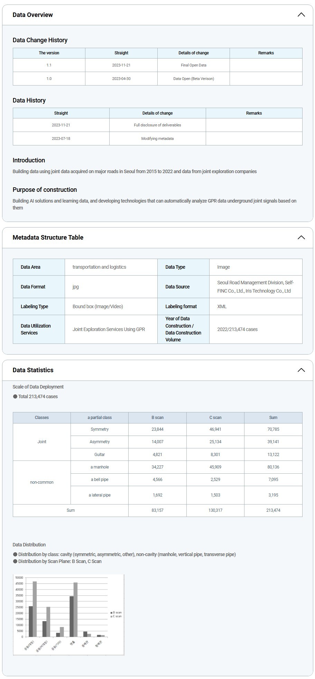
Task: Open the data distribution bar chart image
Action: coord(68,615)
